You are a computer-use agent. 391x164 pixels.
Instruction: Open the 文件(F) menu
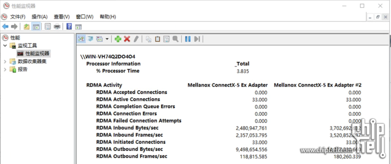tap(18, 17)
